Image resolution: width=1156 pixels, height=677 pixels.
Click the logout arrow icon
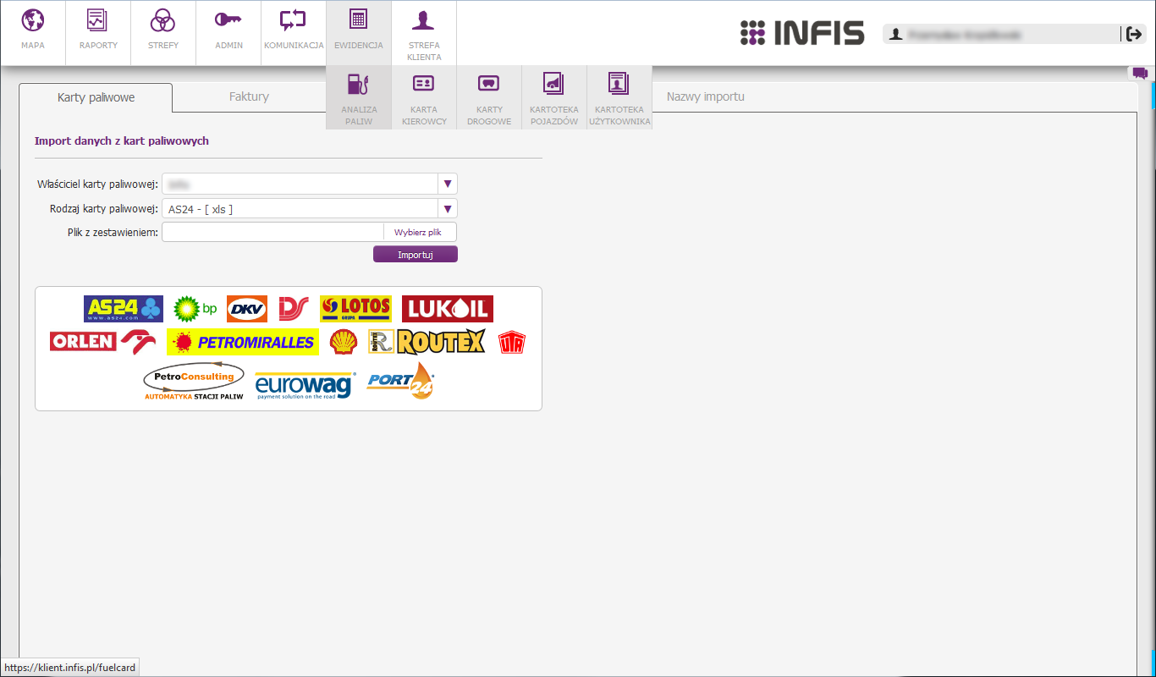[1134, 34]
